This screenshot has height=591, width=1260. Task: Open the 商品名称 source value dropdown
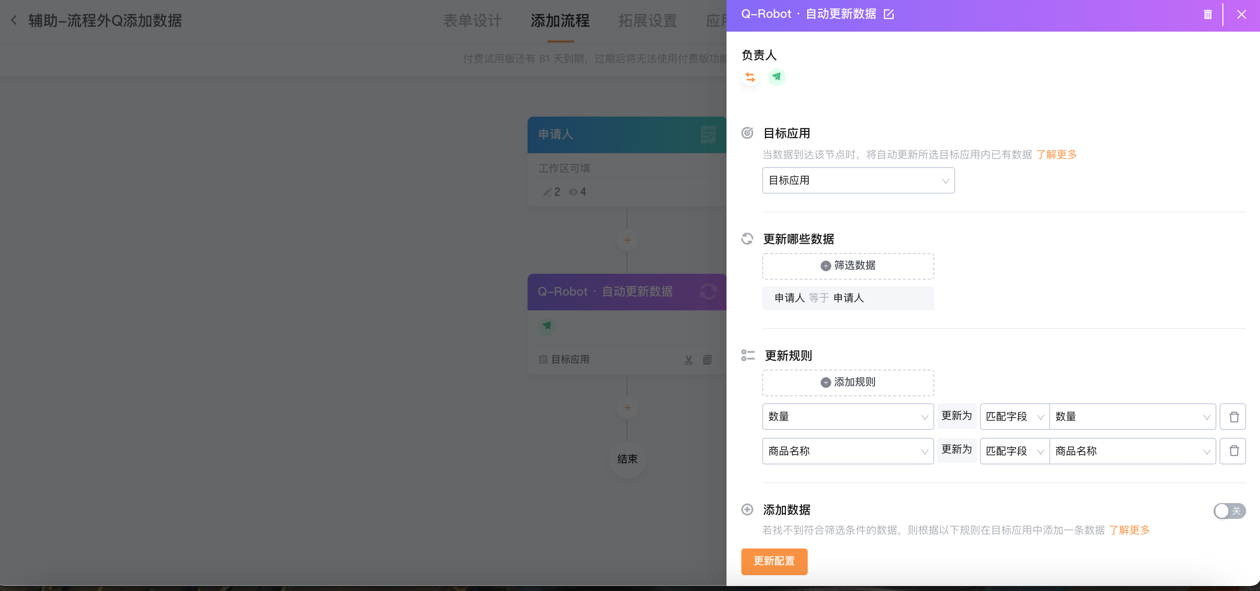1132,451
